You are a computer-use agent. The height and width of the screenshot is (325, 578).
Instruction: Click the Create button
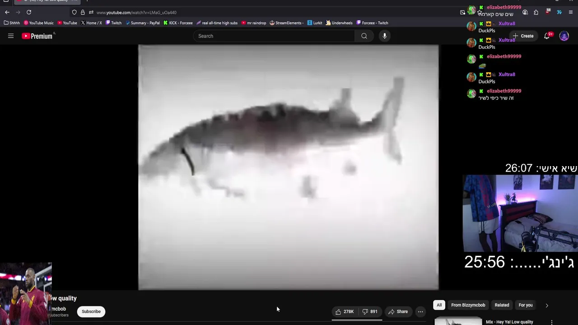pyautogui.click(x=523, y=36)
